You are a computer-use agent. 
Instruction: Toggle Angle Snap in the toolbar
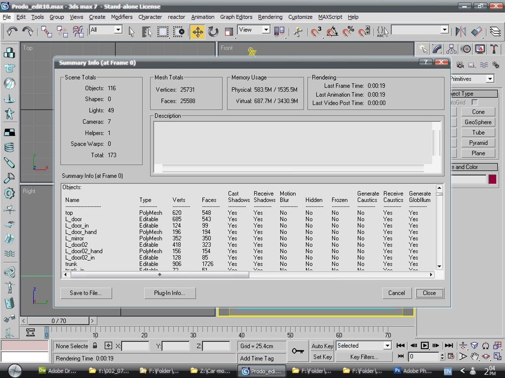click(332, 31)
